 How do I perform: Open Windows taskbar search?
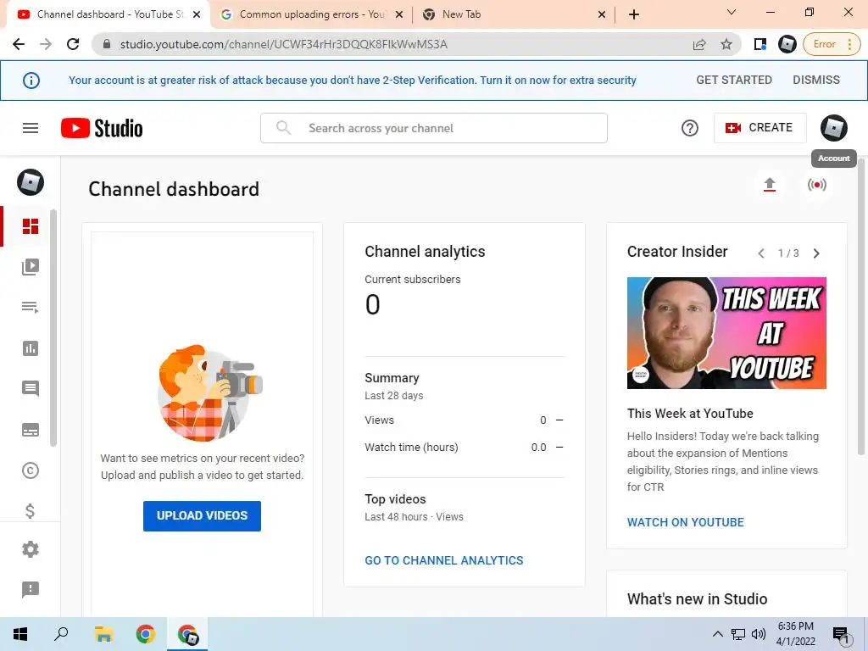pos(61,634)
